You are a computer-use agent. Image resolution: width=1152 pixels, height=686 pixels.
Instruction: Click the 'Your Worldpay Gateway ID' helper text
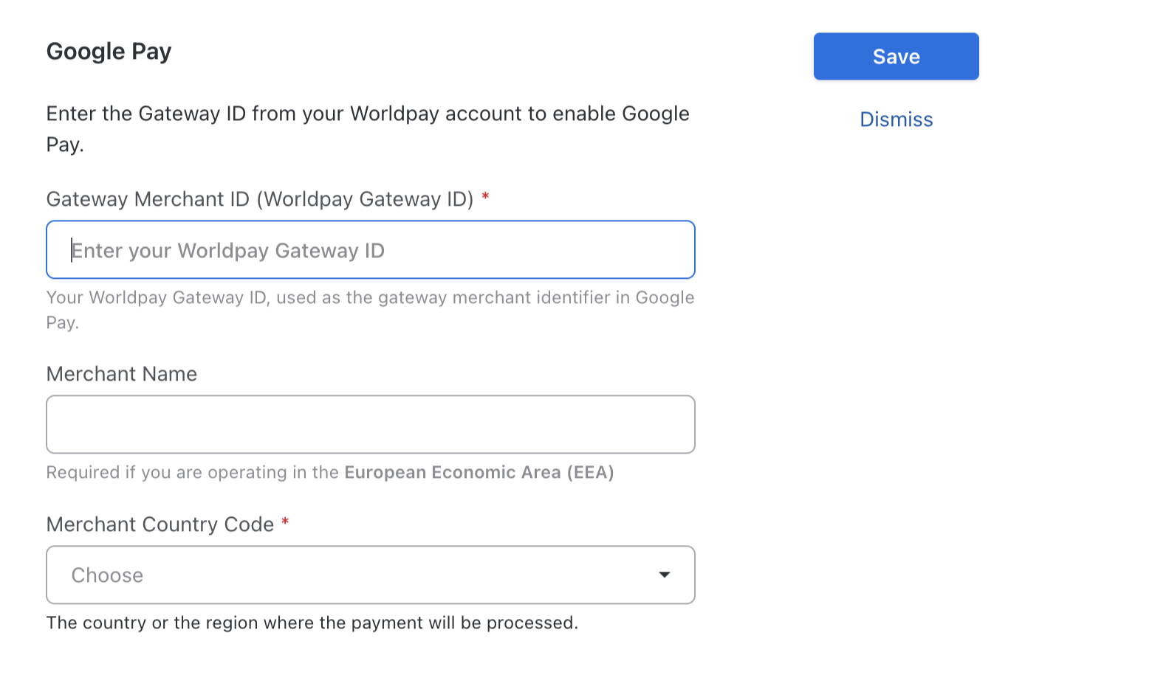pos(370,310)
